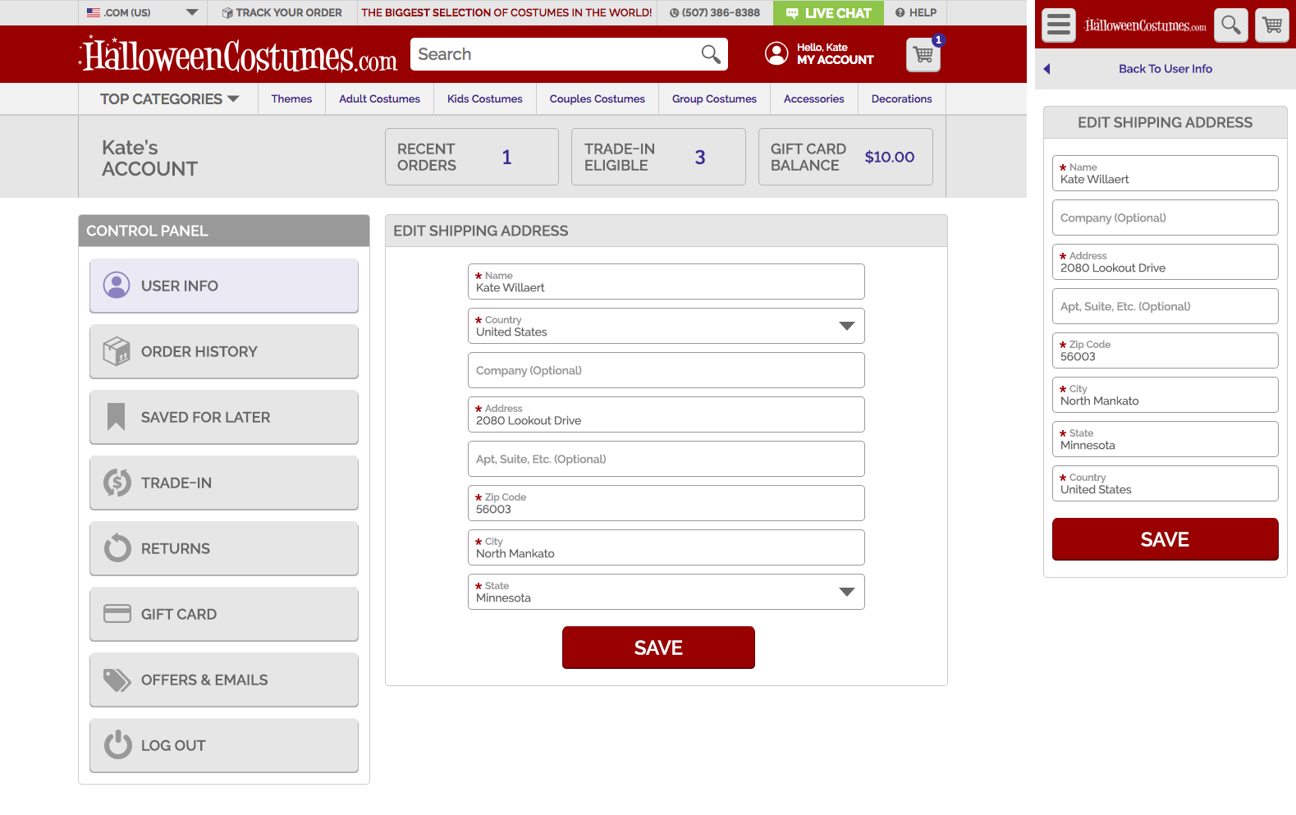Viewport: 1296px width, 815px height.
Task: Open the Gift Card Balance summary box
Action: [845, 157]
